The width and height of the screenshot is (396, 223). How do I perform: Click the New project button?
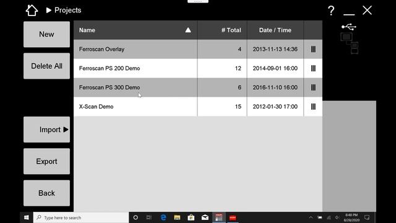47,34
